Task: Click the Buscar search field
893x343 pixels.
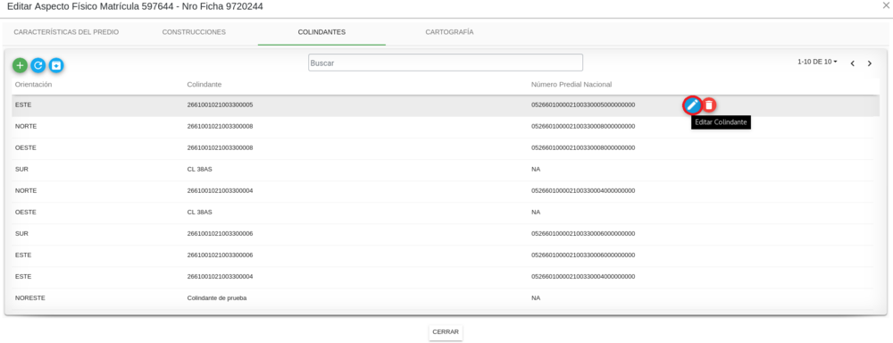Action: pos(446,63)
